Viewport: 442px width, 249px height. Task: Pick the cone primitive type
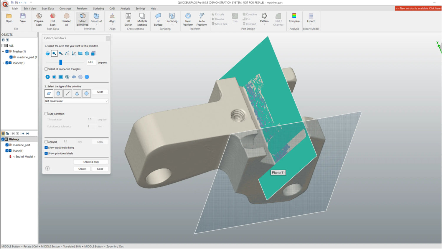[77, 94]
